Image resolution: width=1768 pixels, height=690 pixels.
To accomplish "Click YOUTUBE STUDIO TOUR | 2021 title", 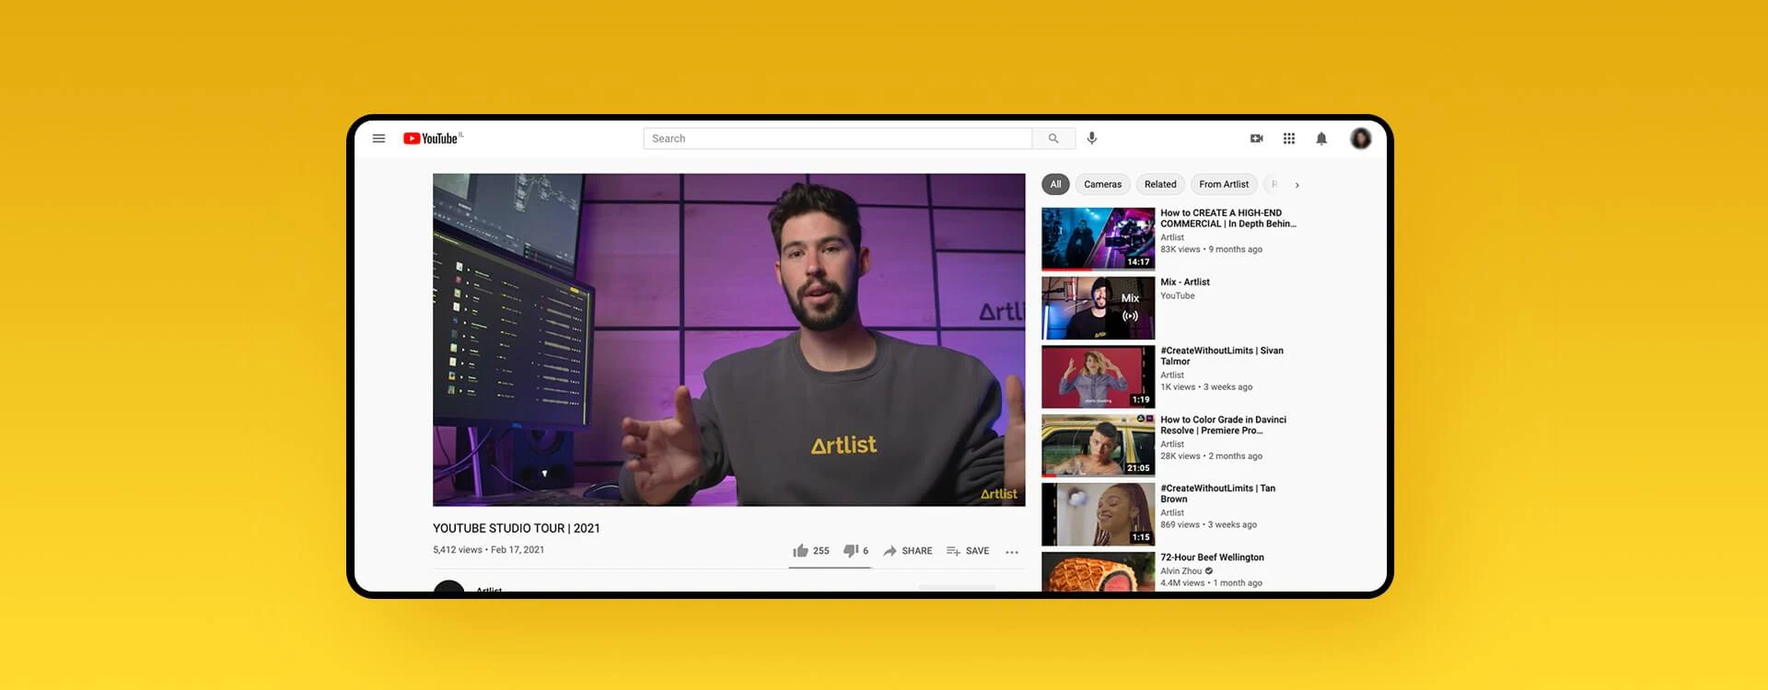I will coord(517,528).
